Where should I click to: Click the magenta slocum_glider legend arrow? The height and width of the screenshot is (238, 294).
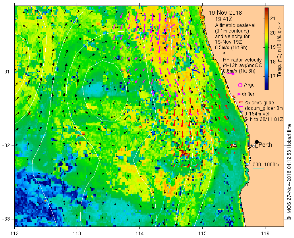tap(240, 107)
